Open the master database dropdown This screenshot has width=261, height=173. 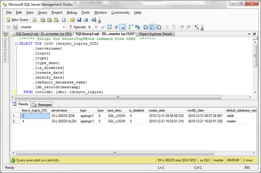[x=64, y=27]
